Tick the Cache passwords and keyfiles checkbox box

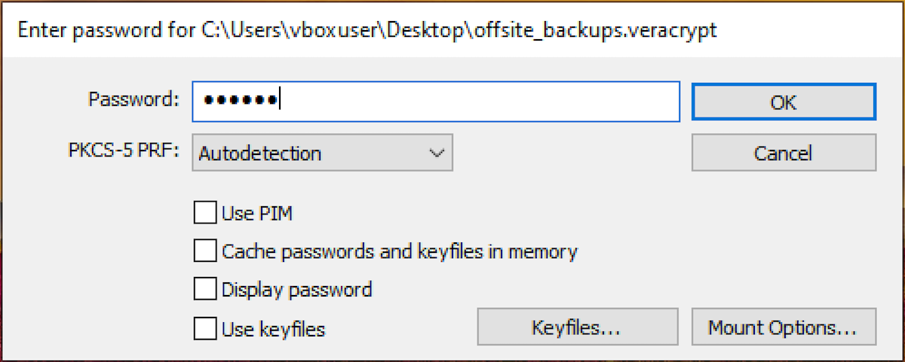[204, 251]
